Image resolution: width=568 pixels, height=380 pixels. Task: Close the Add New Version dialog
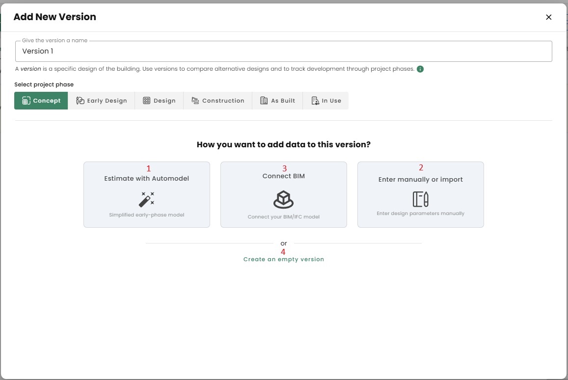(x=548, y=17)
